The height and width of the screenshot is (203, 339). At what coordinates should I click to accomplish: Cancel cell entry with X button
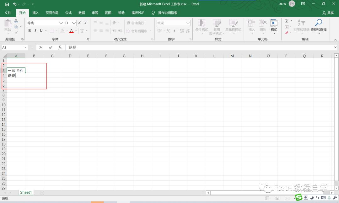point(41,47)
